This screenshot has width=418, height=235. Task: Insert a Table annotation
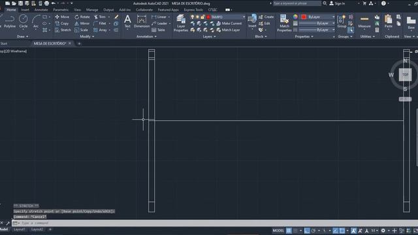click(x=158, y=30)
